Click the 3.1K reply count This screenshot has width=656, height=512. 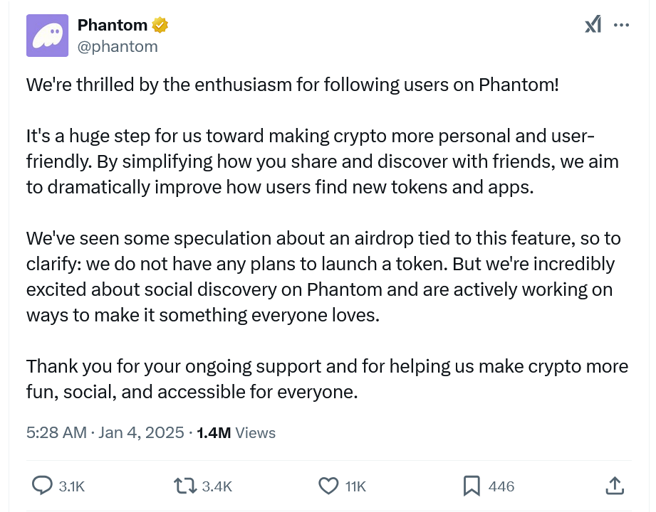point(72,486)
